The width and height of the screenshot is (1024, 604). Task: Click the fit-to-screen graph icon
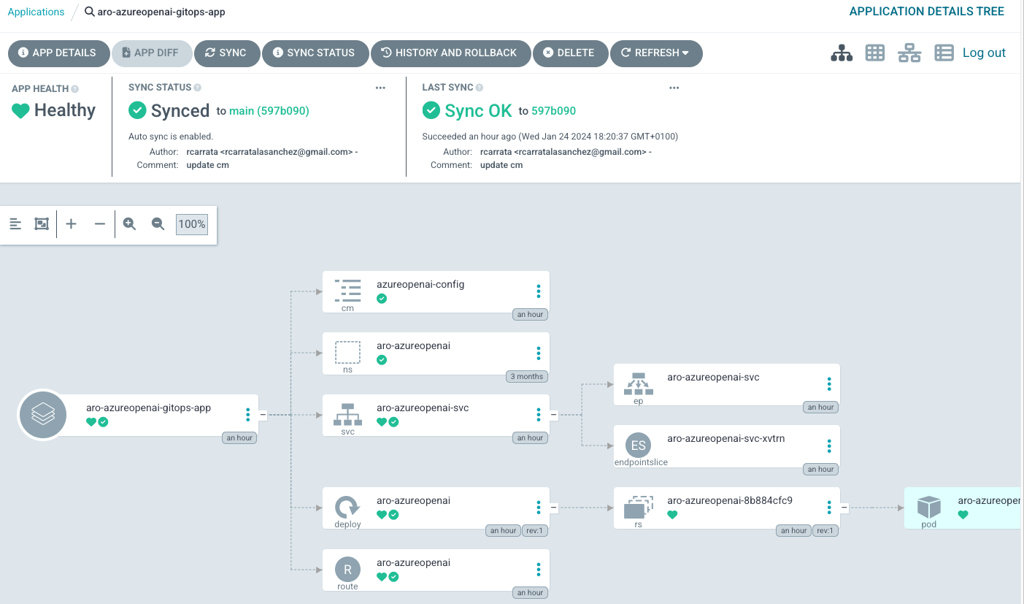point(42,224)
